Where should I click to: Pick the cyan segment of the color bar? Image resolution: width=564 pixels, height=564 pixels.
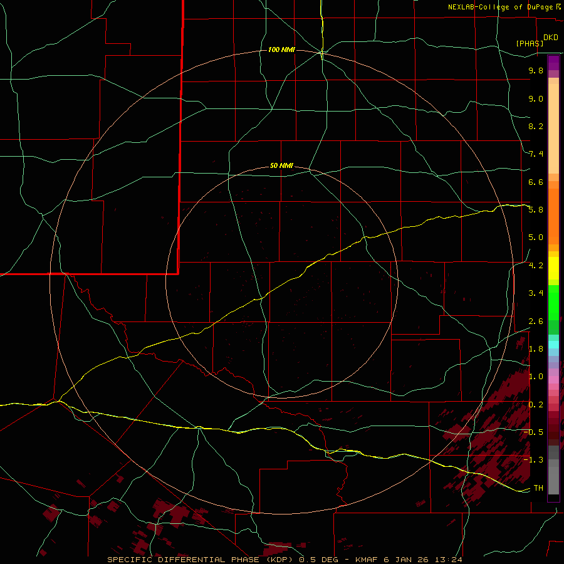553,345
